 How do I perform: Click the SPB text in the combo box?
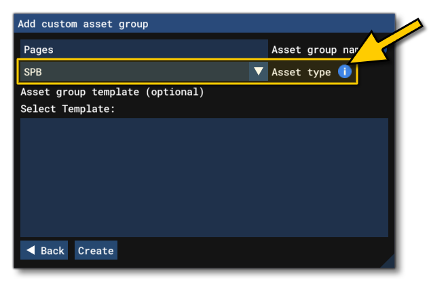pos(34,71)
